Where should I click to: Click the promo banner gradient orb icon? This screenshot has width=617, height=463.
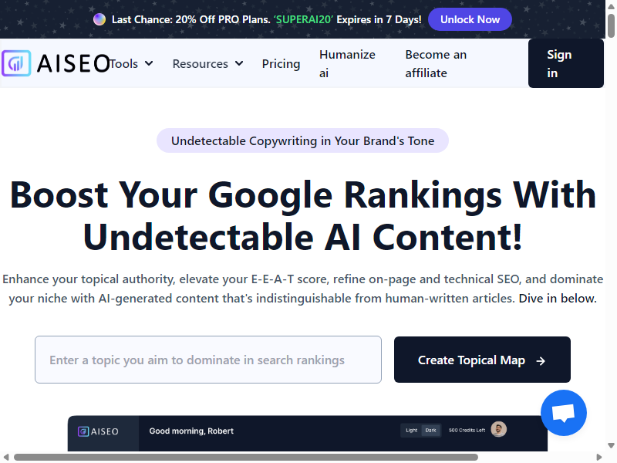[x=99, y=19]
